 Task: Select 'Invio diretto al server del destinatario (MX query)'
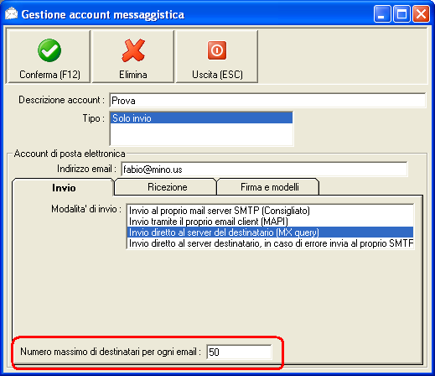pos(270,232)
